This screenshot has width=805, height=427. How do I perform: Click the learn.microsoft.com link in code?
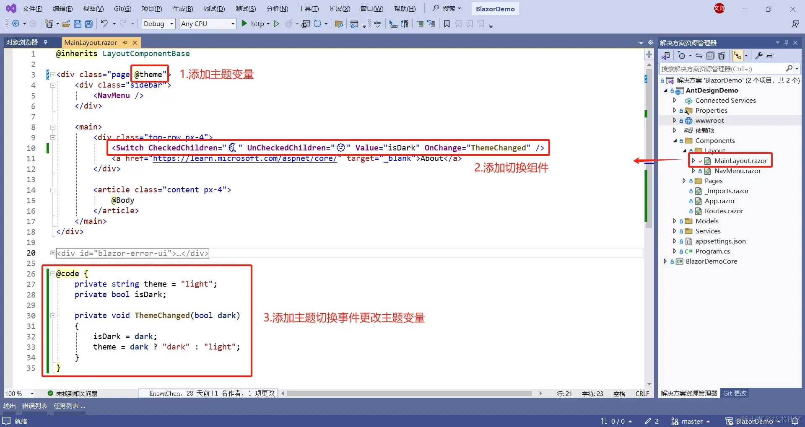click(x=245, y=158)
